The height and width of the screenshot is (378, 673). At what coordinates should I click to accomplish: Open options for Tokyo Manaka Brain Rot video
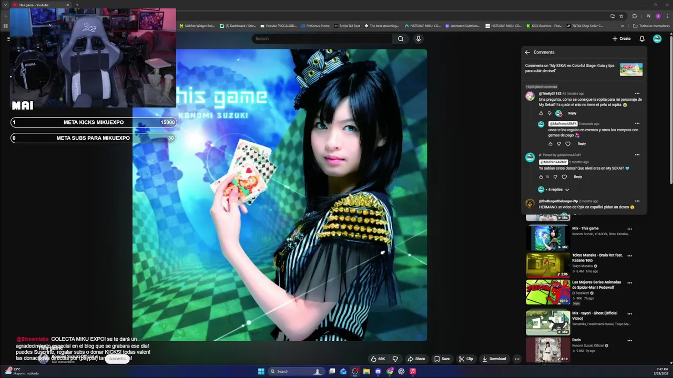click(629, 256)
